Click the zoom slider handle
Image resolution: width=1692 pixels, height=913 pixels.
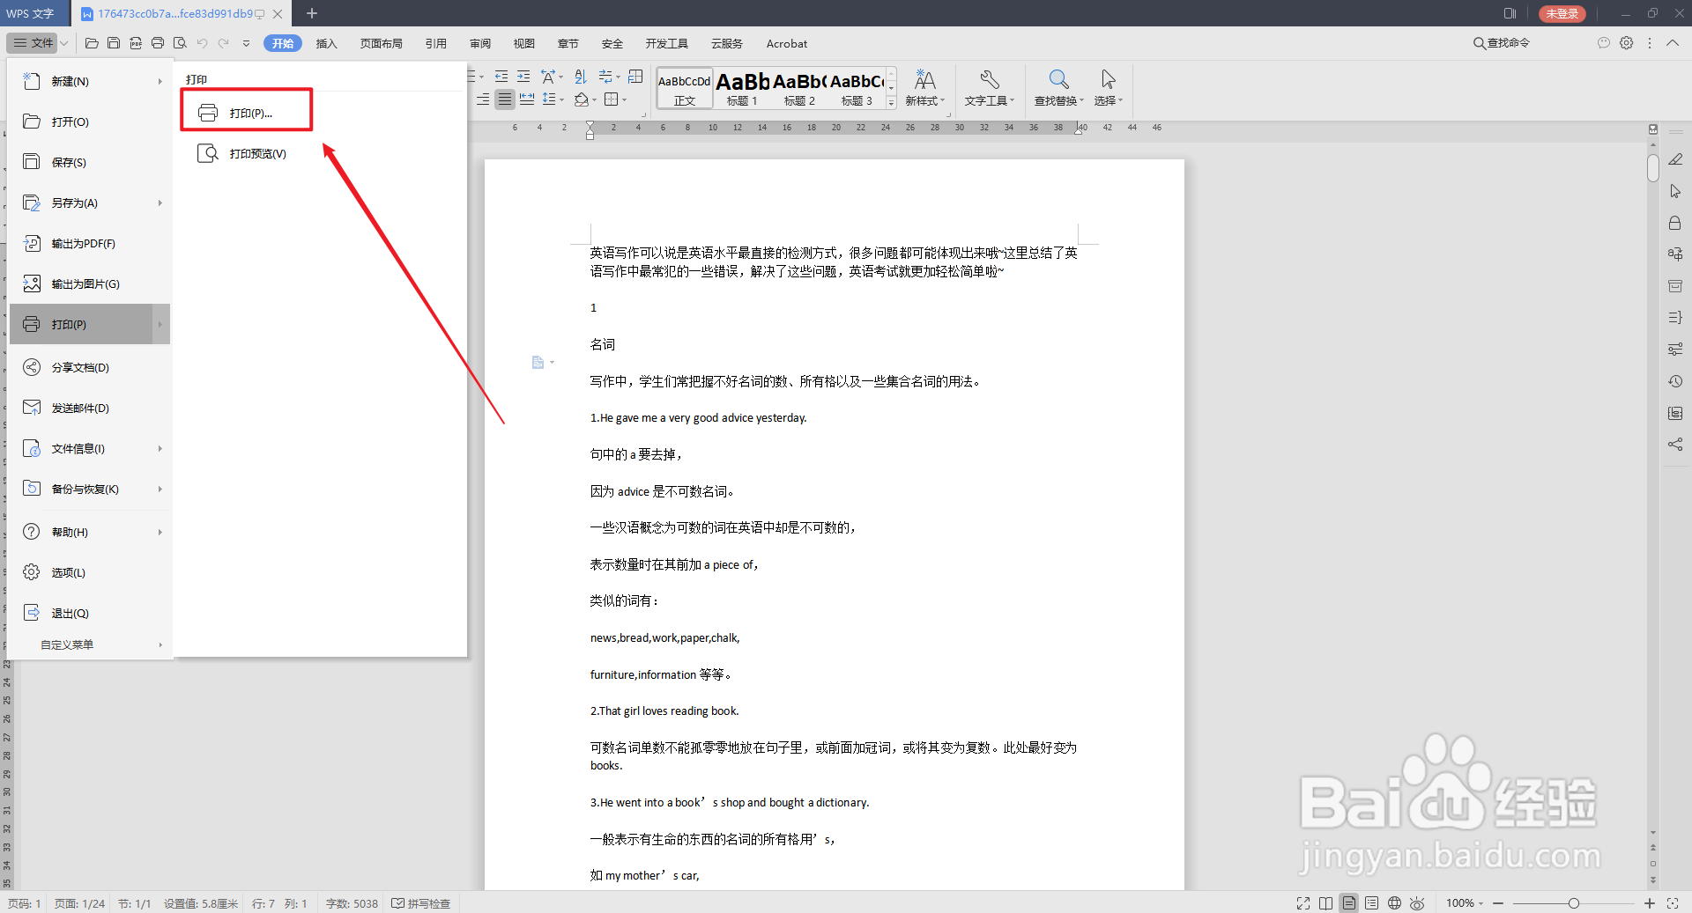click(x=1574, y=903)
